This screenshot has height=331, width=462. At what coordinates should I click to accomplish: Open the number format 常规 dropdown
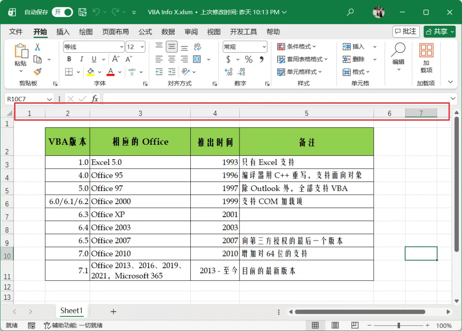pos(264,47)
